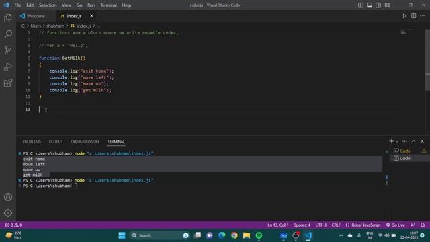Screen dimensions: 430x242
Task: Click the shubham breadcrumb
Action: (x=55, y=26)
